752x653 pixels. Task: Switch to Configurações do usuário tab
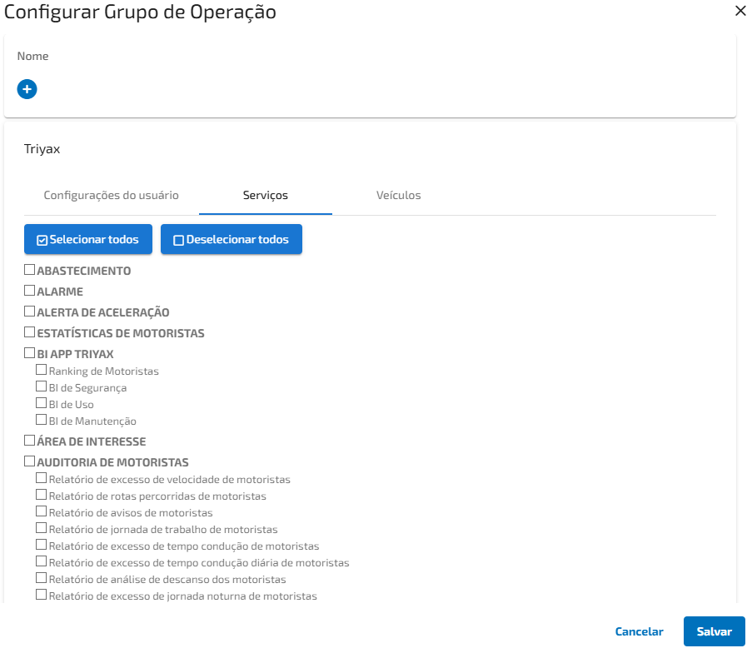click(x=112, y=195)
